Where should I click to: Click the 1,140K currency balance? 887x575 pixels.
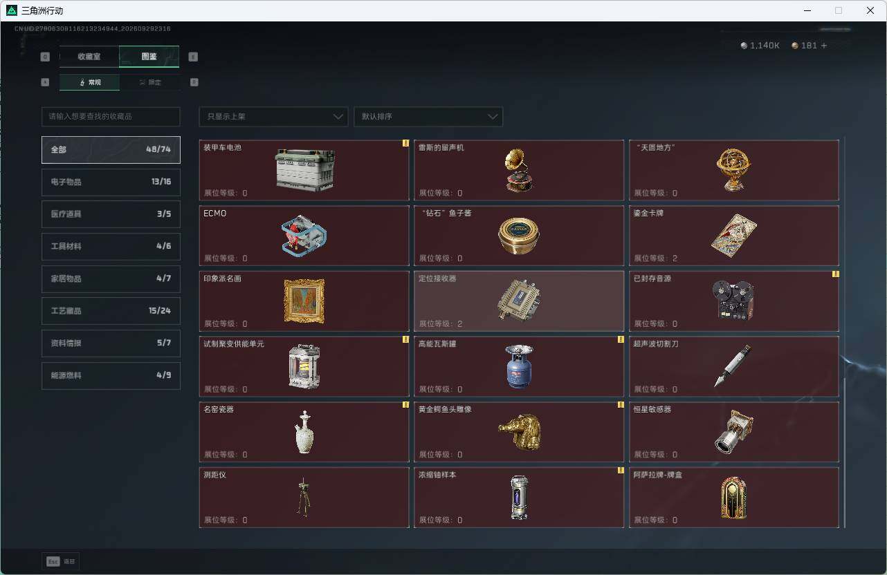(x=760, y=46)
